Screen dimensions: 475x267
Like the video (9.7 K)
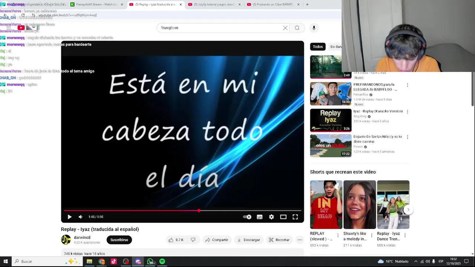click(x=176, y=240)
